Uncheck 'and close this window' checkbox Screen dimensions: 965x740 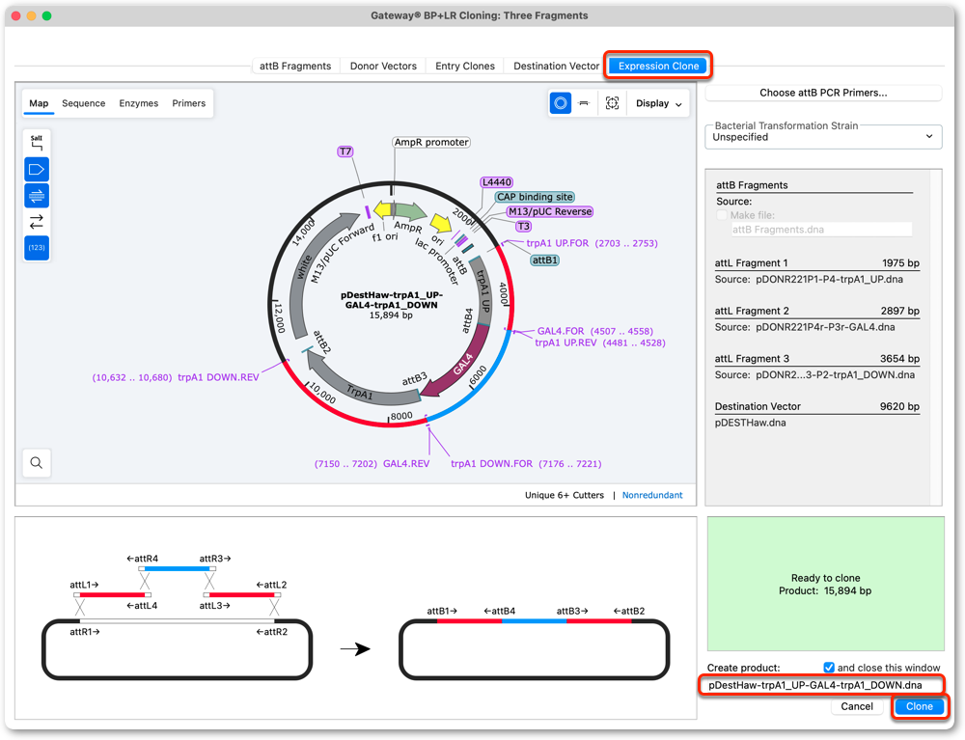[x=829, y=668]
